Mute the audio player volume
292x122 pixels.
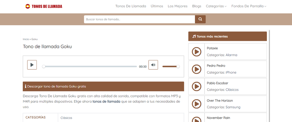point(153,65)
